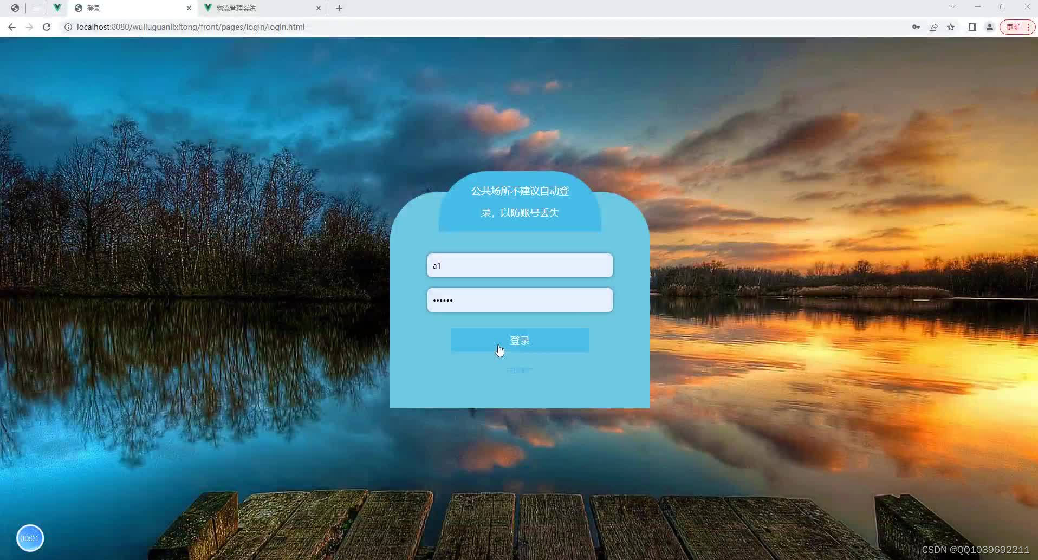
Task: Reload the login page
Action: 47,27
